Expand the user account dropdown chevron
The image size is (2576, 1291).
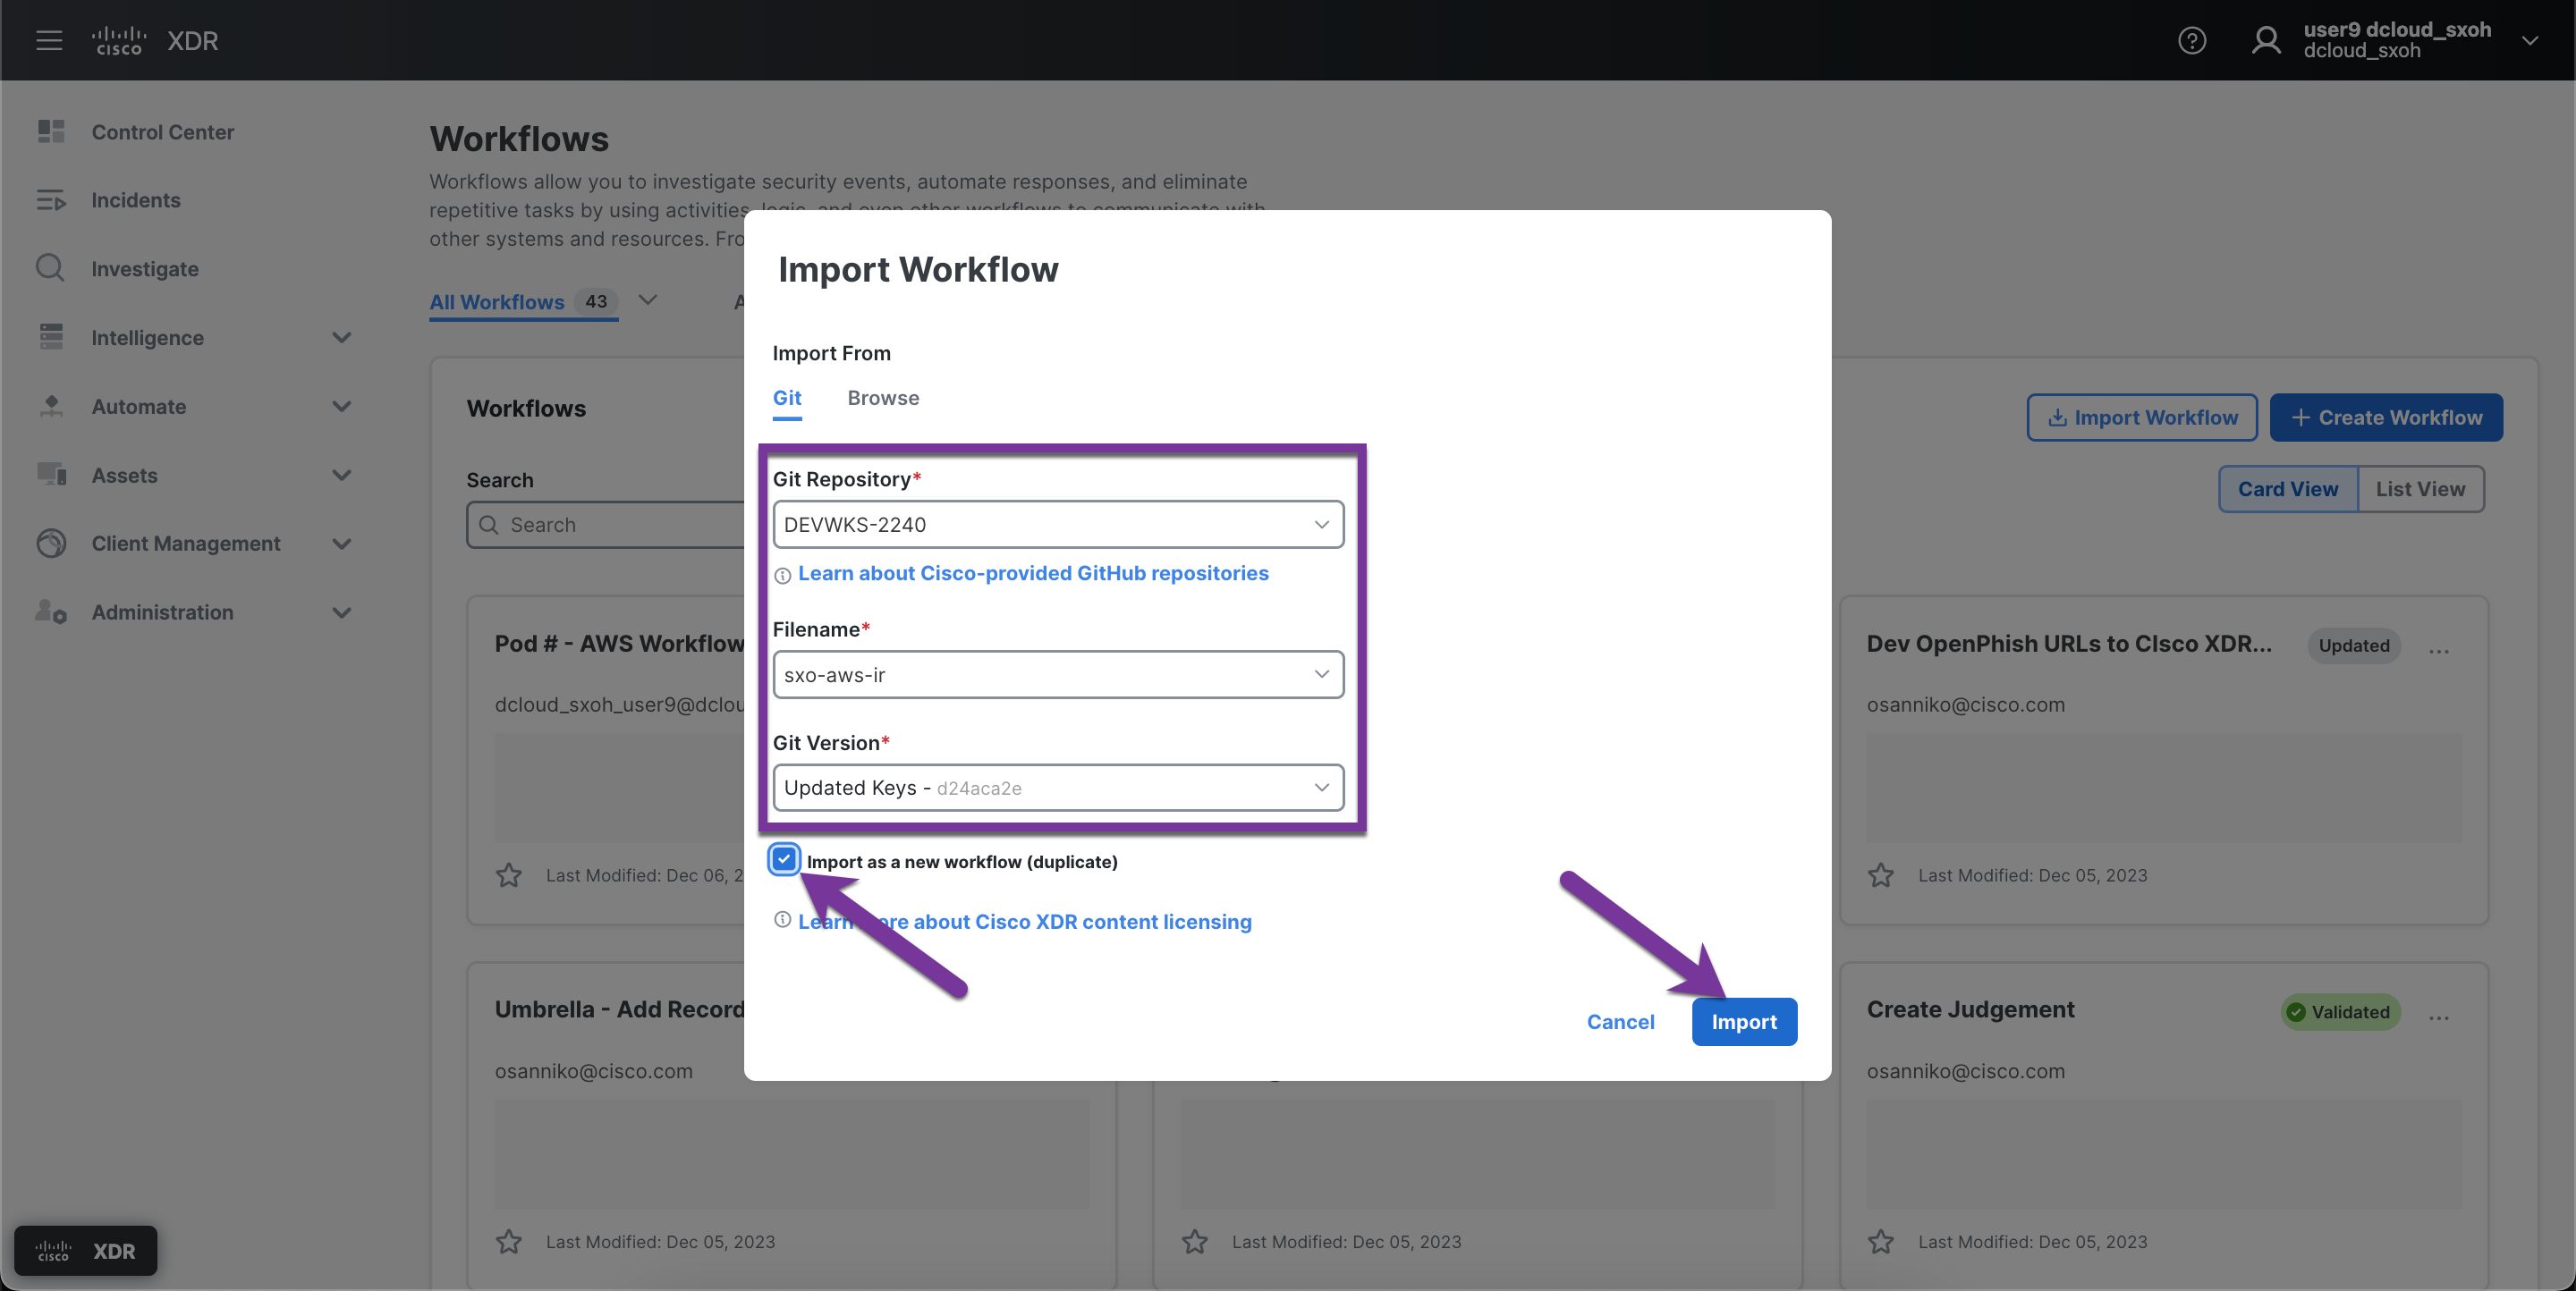tap(2529, 40)
